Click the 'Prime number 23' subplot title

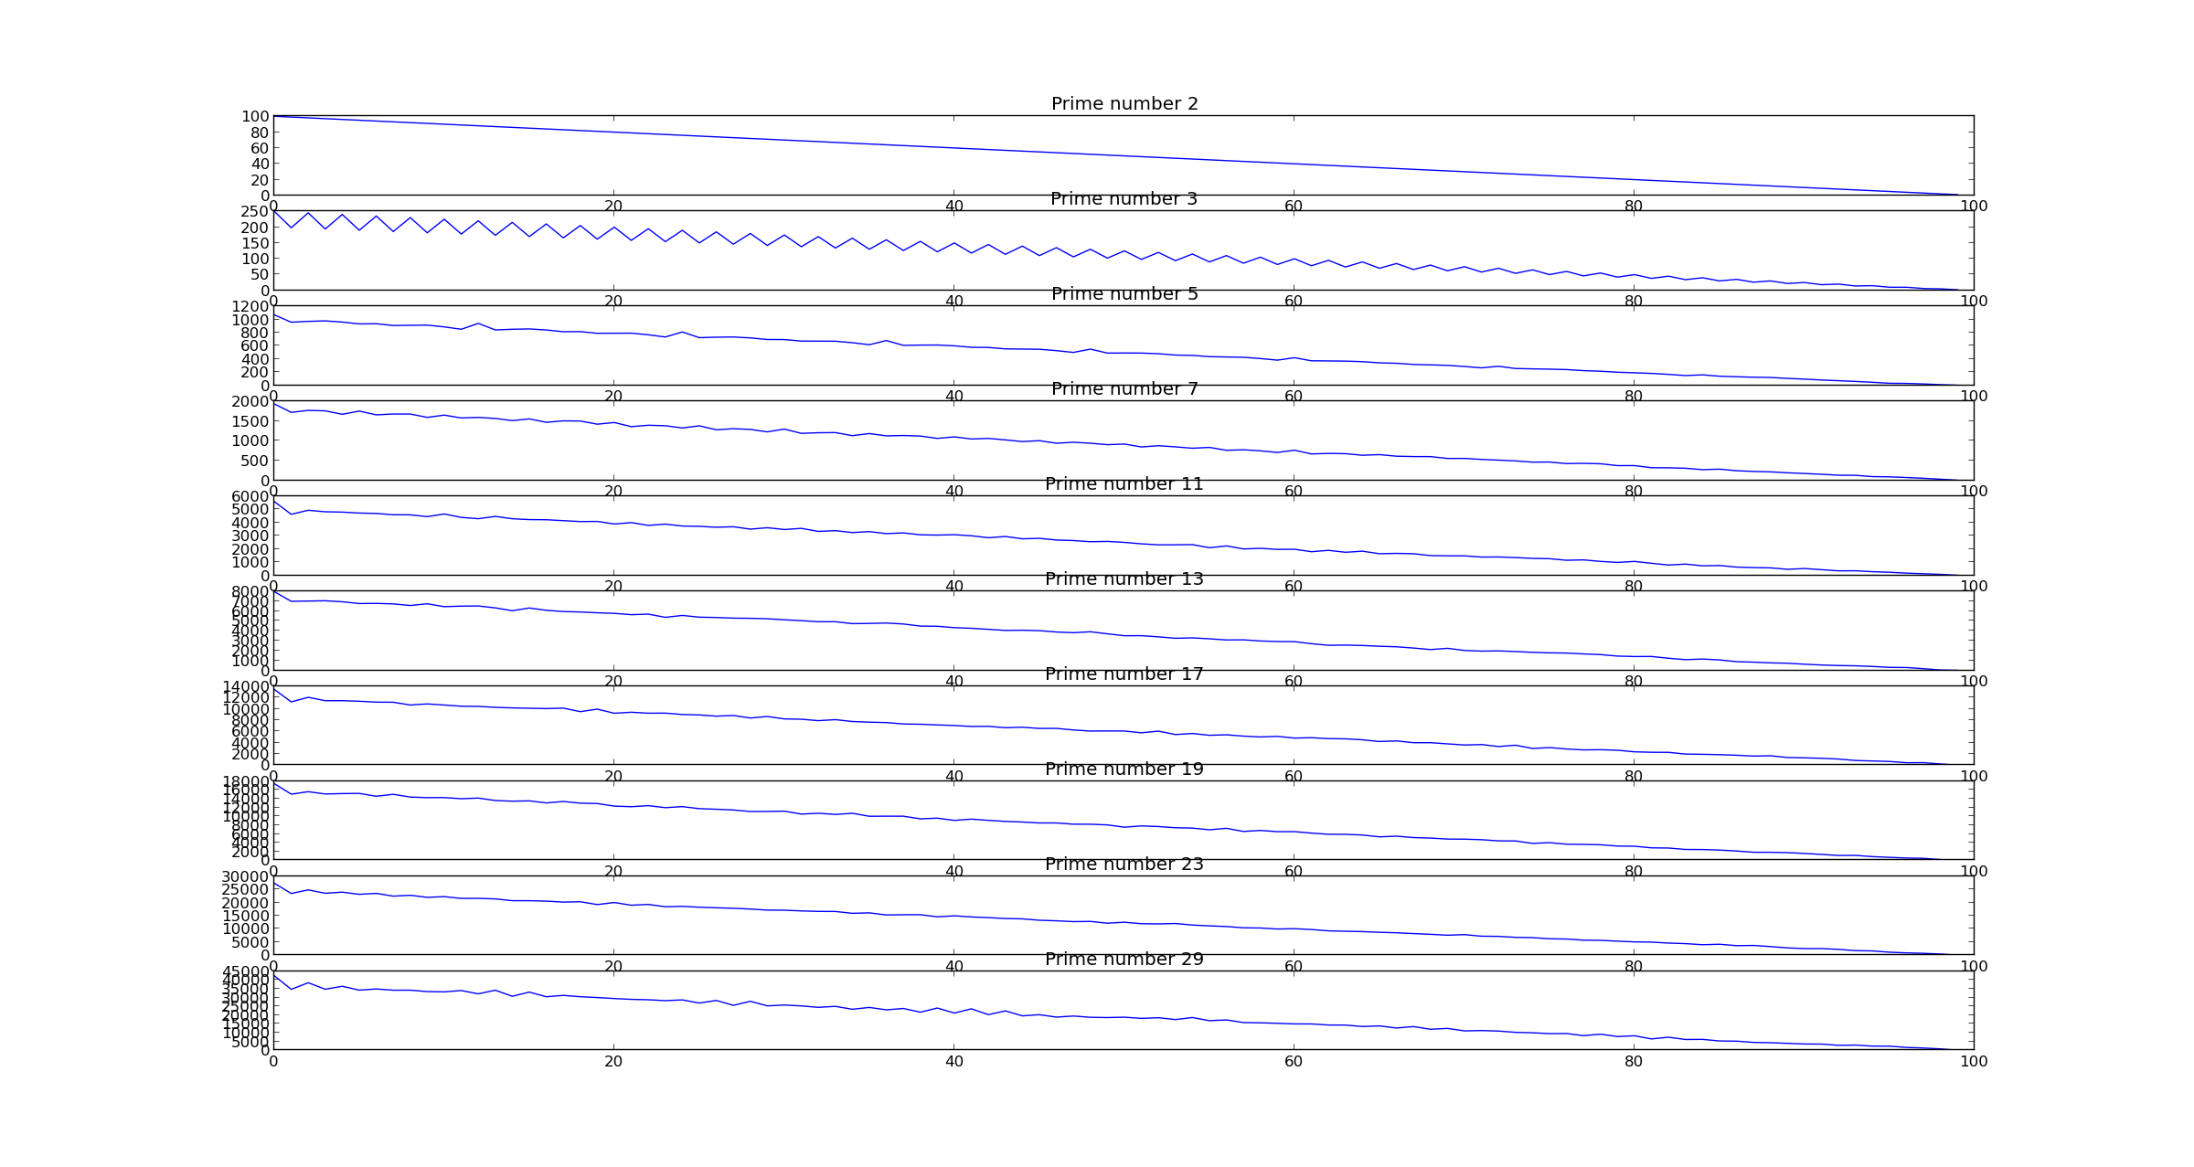point(1124,865)
